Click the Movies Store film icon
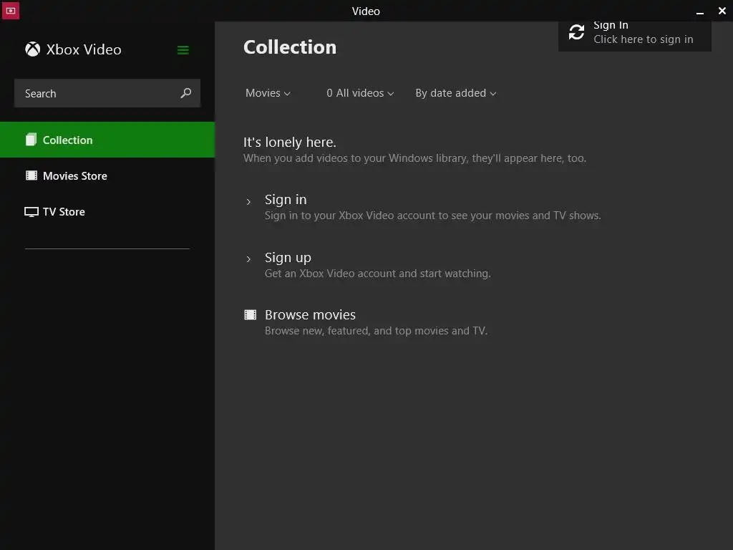 click(31, 175)
